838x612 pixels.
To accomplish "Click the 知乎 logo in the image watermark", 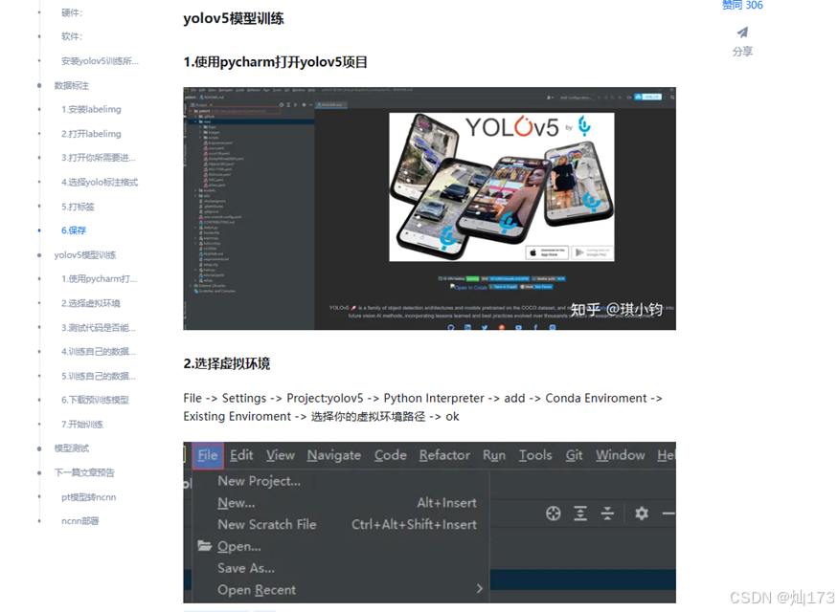I will [586, 308].
